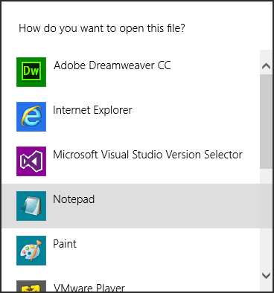Click the Notepad text label
This screenshot has height=293, width=274.
[x=74, y=199]
